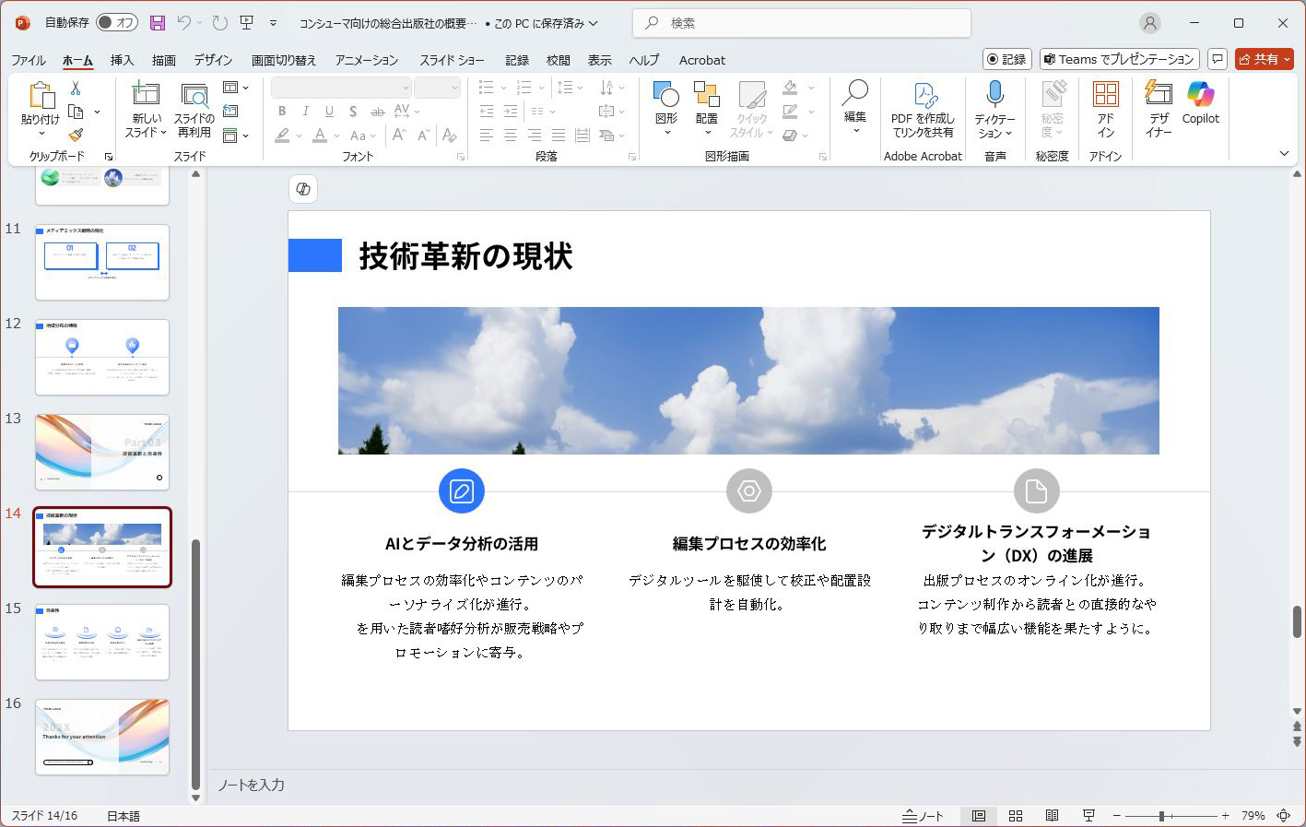Toggle the Notes pane in the status bar
This screenshot has height=827, width=1306.
tap(924, 816)
